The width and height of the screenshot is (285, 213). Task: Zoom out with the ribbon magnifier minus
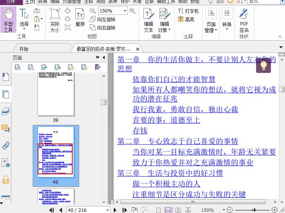coord(93,11)
